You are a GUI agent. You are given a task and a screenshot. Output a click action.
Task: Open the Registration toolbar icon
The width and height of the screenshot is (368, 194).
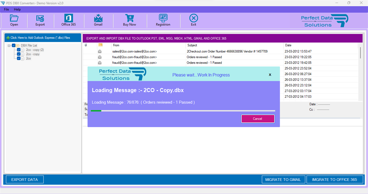pos(163,20)
